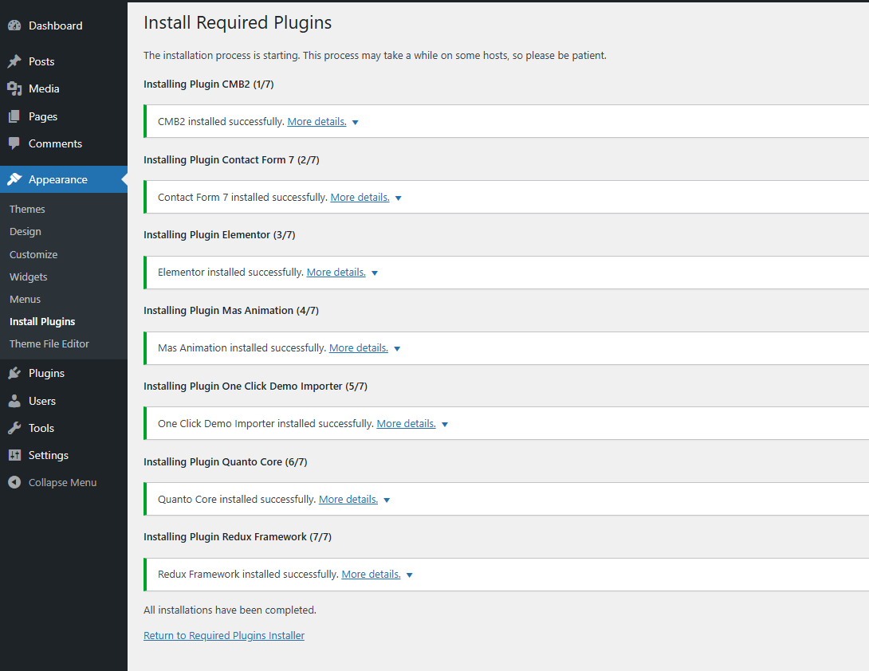This screenshot has width=869, height=671.
Task: Click 'Redux Framework installed successfully.' text
Action: tap(248, 574)
